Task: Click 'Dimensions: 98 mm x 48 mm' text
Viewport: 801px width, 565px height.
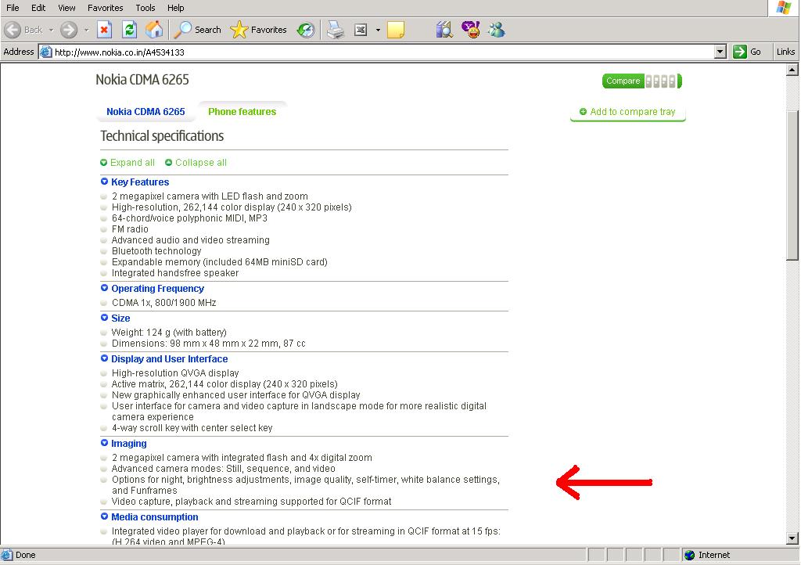Action: point(208,344)
